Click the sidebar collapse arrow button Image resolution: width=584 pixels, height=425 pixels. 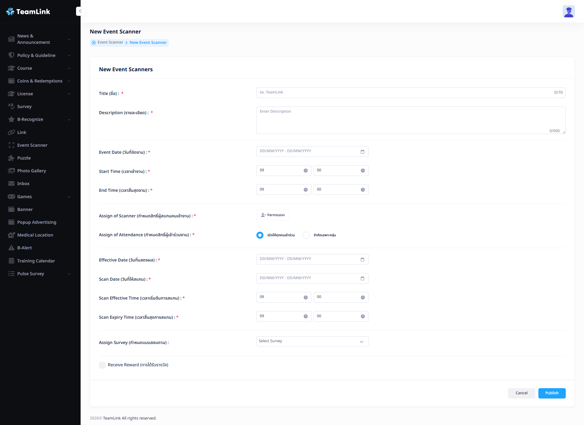(80, 11)
